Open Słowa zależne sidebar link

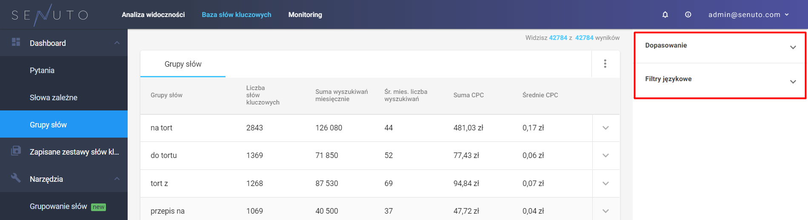click(54, 98)
